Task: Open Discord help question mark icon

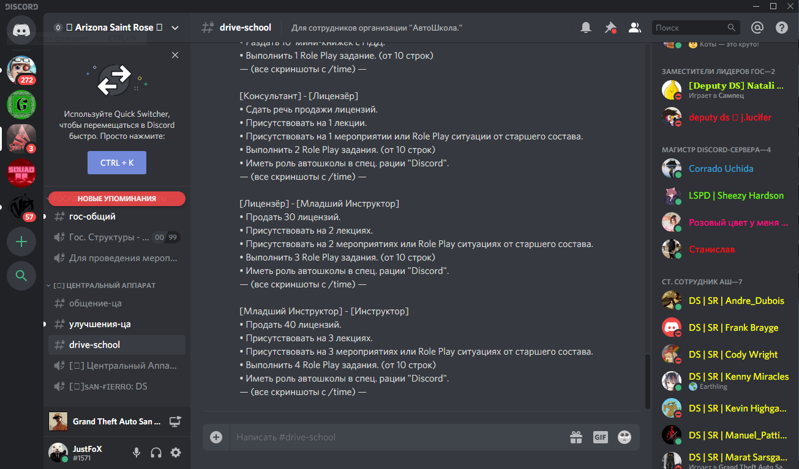Action: click(x=782, y=28)
